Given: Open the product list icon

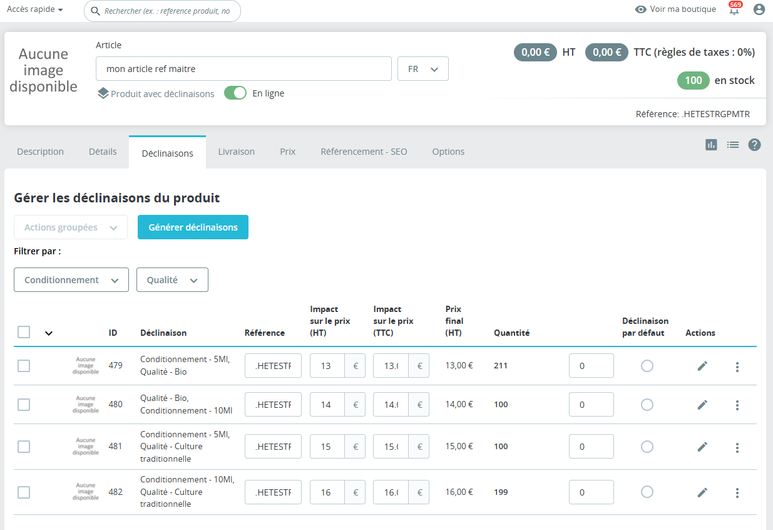Looking at the screenshot, I should 733,145.
